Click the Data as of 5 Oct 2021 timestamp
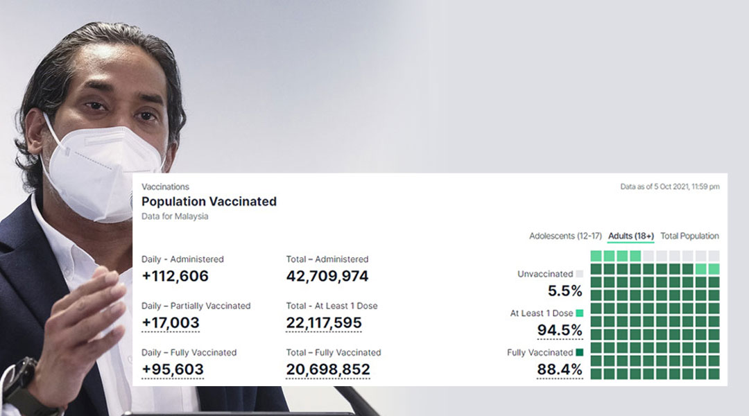This screenshot has width=749, height=416. point(670,187)
